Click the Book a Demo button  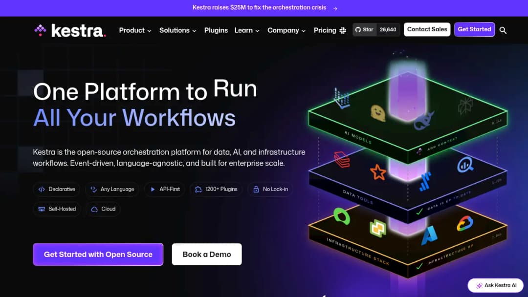pos(207,255)
